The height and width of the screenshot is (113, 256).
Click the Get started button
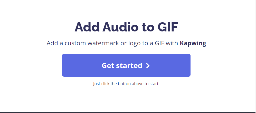[x=126, y=65]
